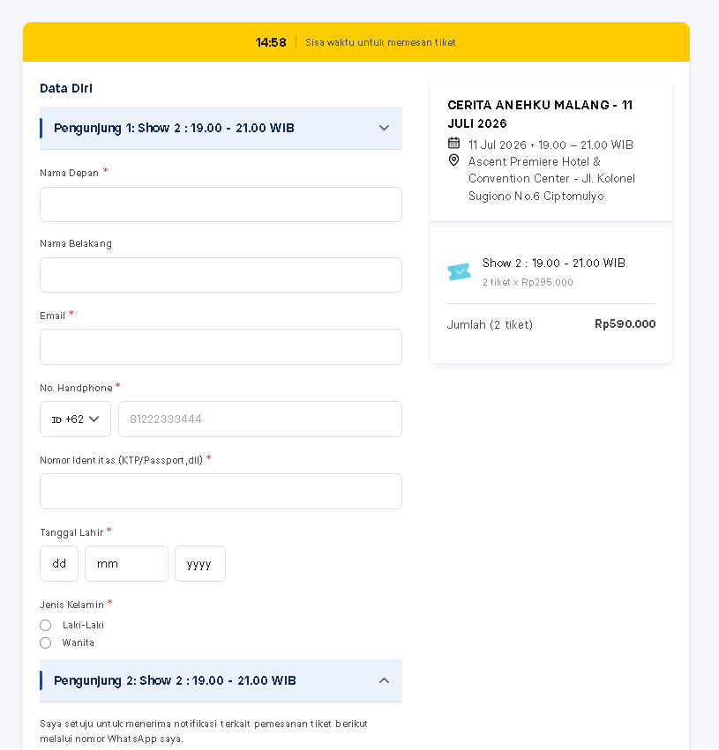The image size is (719, 750).
Task: Select the Laki-Laki radio button
Action: tap(46, 625)
